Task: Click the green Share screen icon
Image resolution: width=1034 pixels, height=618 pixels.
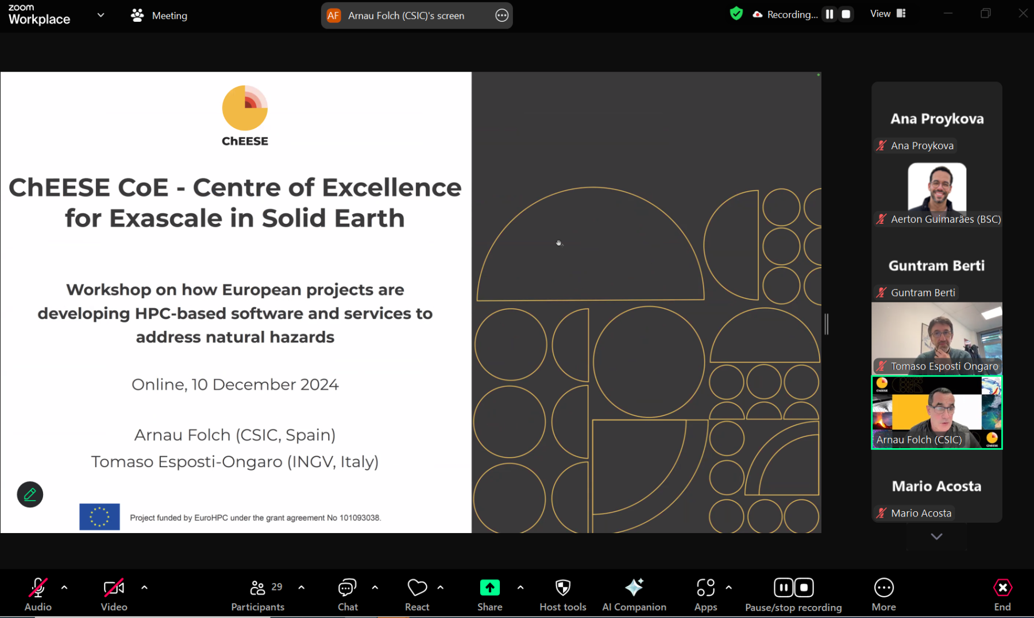Action: click(x=489, y=588)
